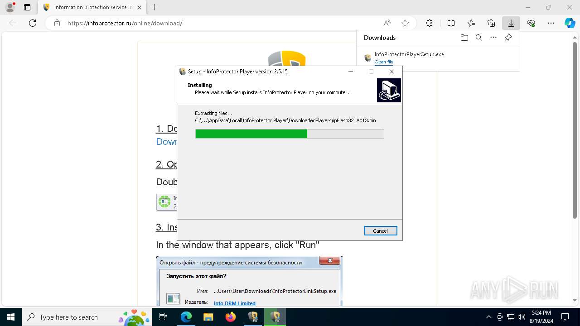Click the Windows Start button
This screenshot has height=326, width=580.
tap(11, 317)
